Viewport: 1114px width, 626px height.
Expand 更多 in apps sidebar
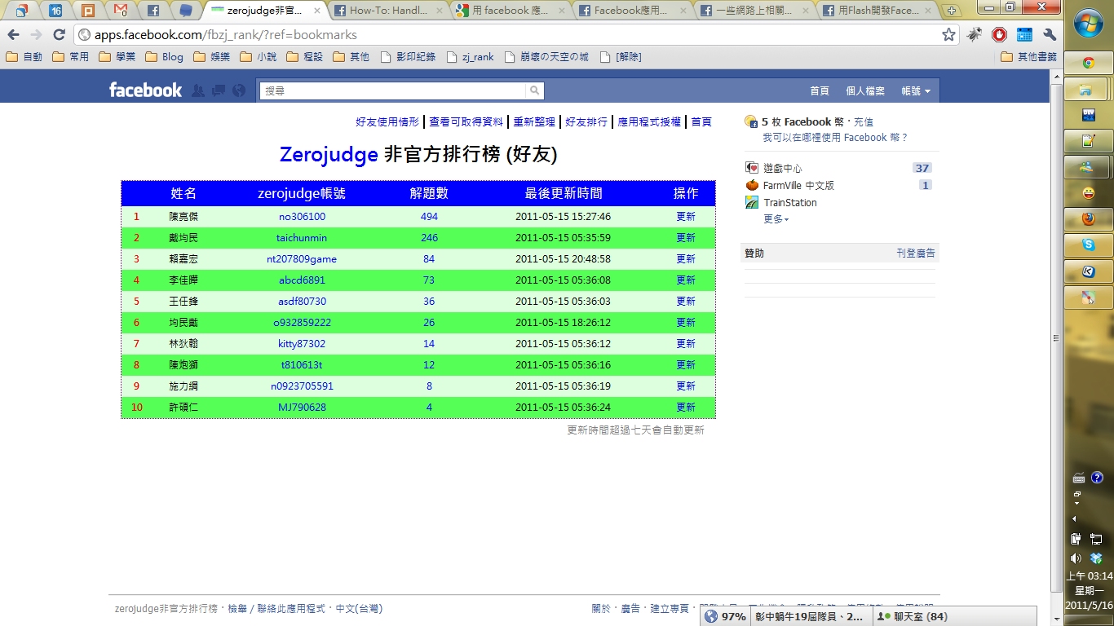(776, 218)
